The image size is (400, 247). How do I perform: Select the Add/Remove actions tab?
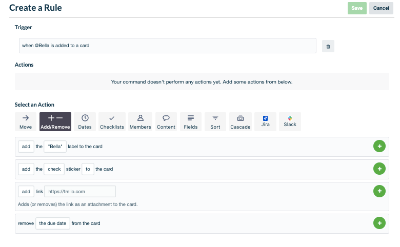(x=55, y=122)
